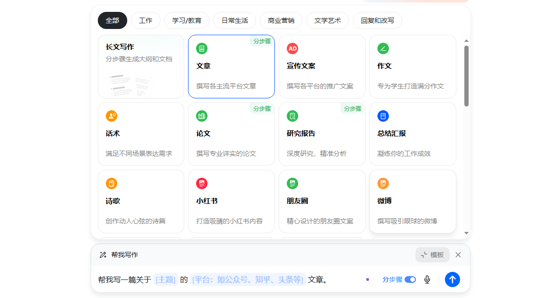Close the 帮我写作 writing mode
The height and width of the screenshot is (298, 556).
point(458,255)
